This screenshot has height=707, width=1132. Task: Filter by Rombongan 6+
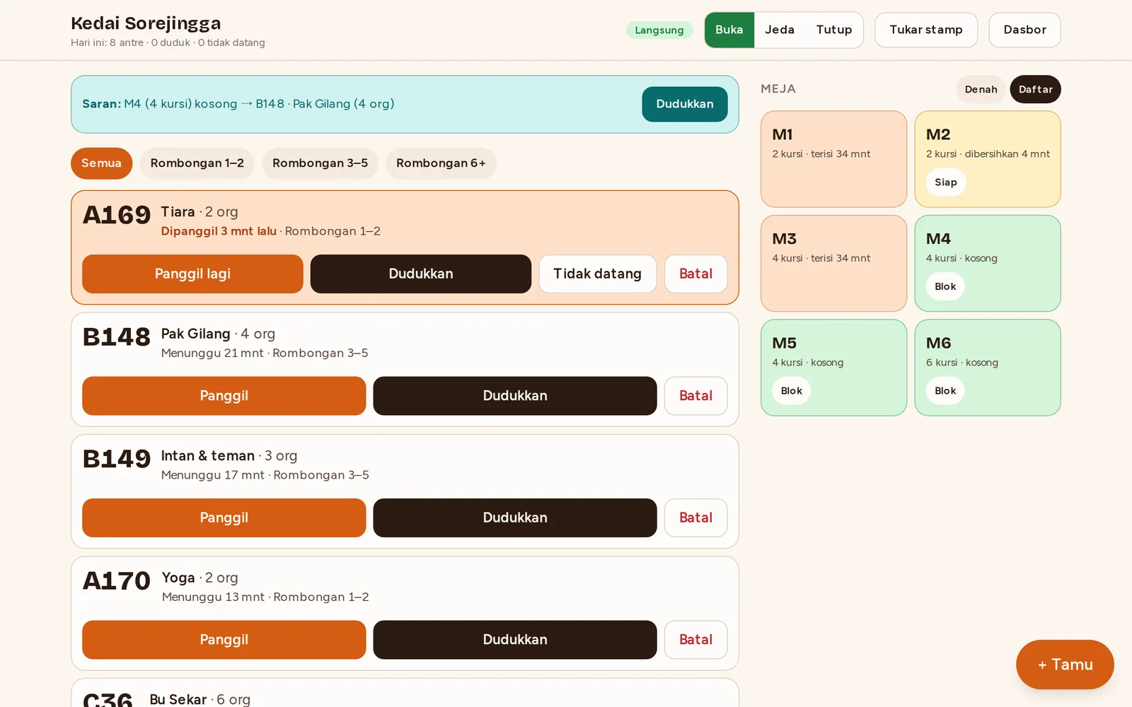[x=441, y=163]
